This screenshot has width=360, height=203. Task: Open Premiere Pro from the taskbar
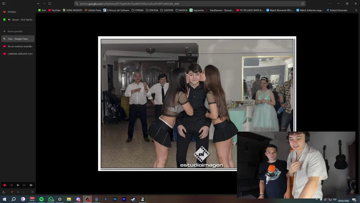coord(124,199)
